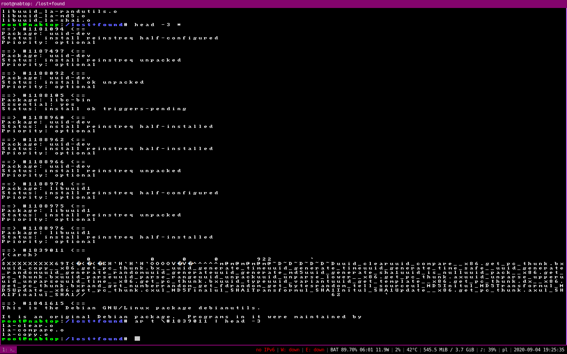Click the terminal window title bar
This screenshot has height=354, width=567.
point(283,4)
